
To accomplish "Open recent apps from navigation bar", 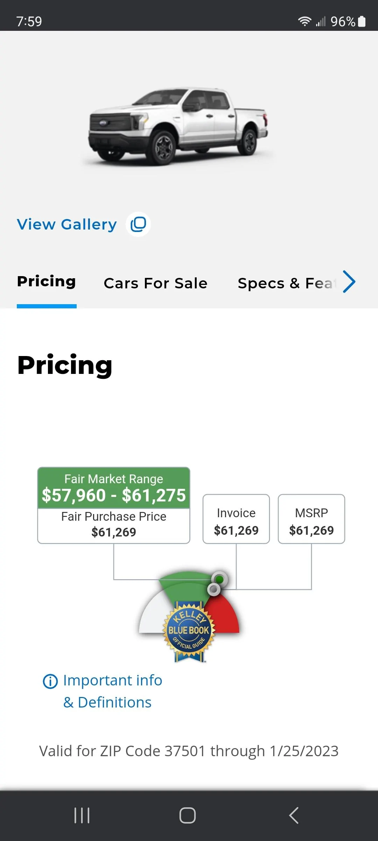I will 82,815.
